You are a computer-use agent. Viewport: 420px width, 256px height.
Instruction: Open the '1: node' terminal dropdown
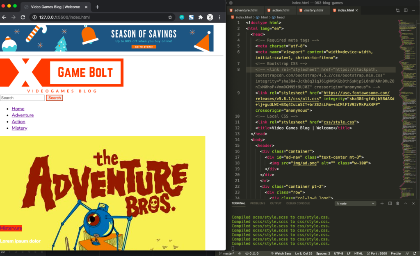[355, 203]
